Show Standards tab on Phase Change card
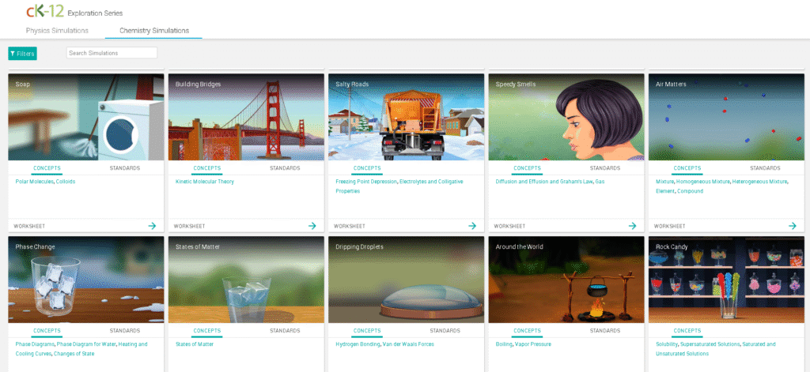The height and width of the screenshot is (372, 810). 124,331
